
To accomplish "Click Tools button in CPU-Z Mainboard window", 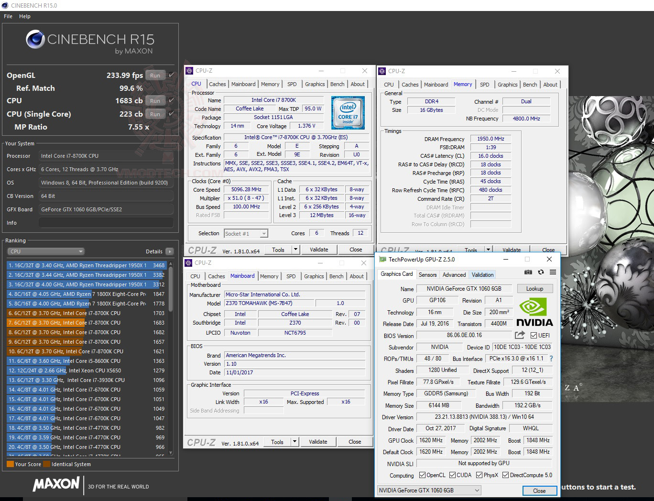I will (277, 442).
